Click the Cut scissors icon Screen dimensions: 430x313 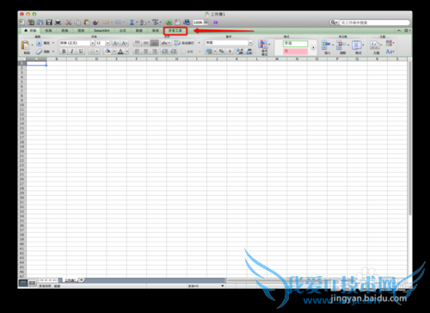(x=69, y=22)
